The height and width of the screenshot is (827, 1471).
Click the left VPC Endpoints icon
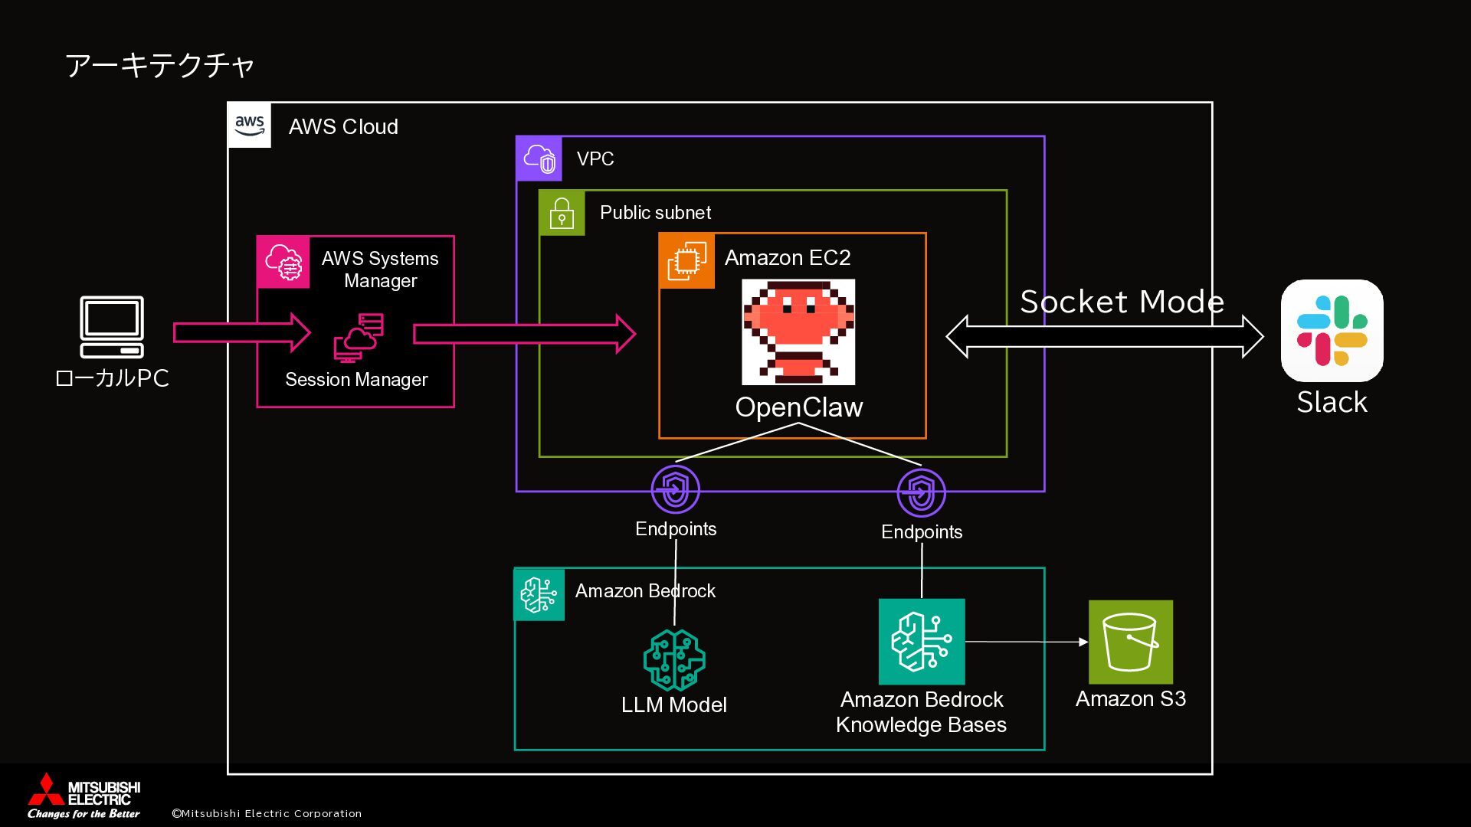[675, 489]
